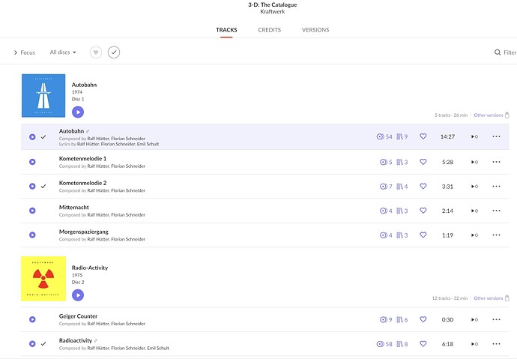Image resolution: width=517 pixels, height=359 pixels.
Task: Toggle selected checkmark on Kometenmelodie 2 row
Action: pyautogui.click(x=43, y=187)
